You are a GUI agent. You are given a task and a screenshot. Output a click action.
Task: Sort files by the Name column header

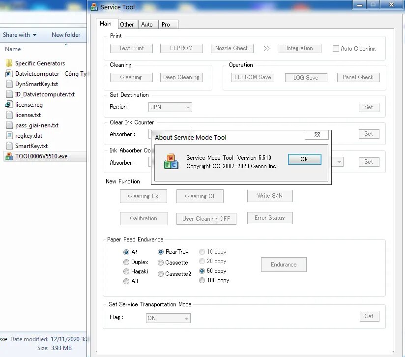click(x=13, y=49)
